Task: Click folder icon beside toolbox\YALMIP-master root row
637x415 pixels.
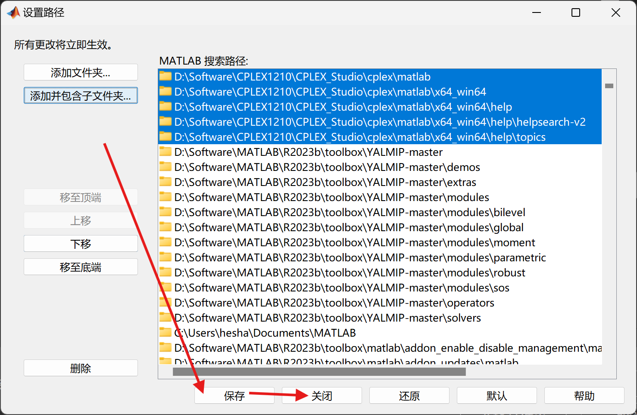Action: tap(165, 152)
